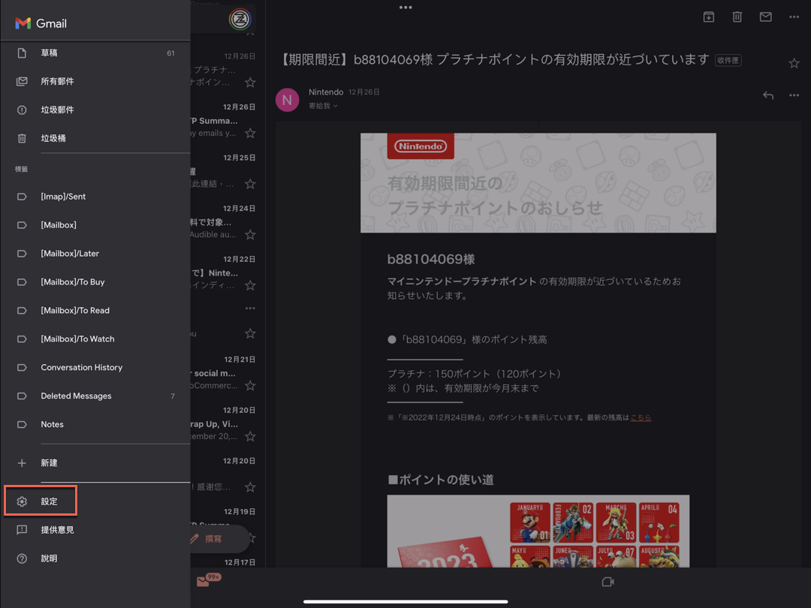Star the 12月25日 email

click(x=250, y=184)
